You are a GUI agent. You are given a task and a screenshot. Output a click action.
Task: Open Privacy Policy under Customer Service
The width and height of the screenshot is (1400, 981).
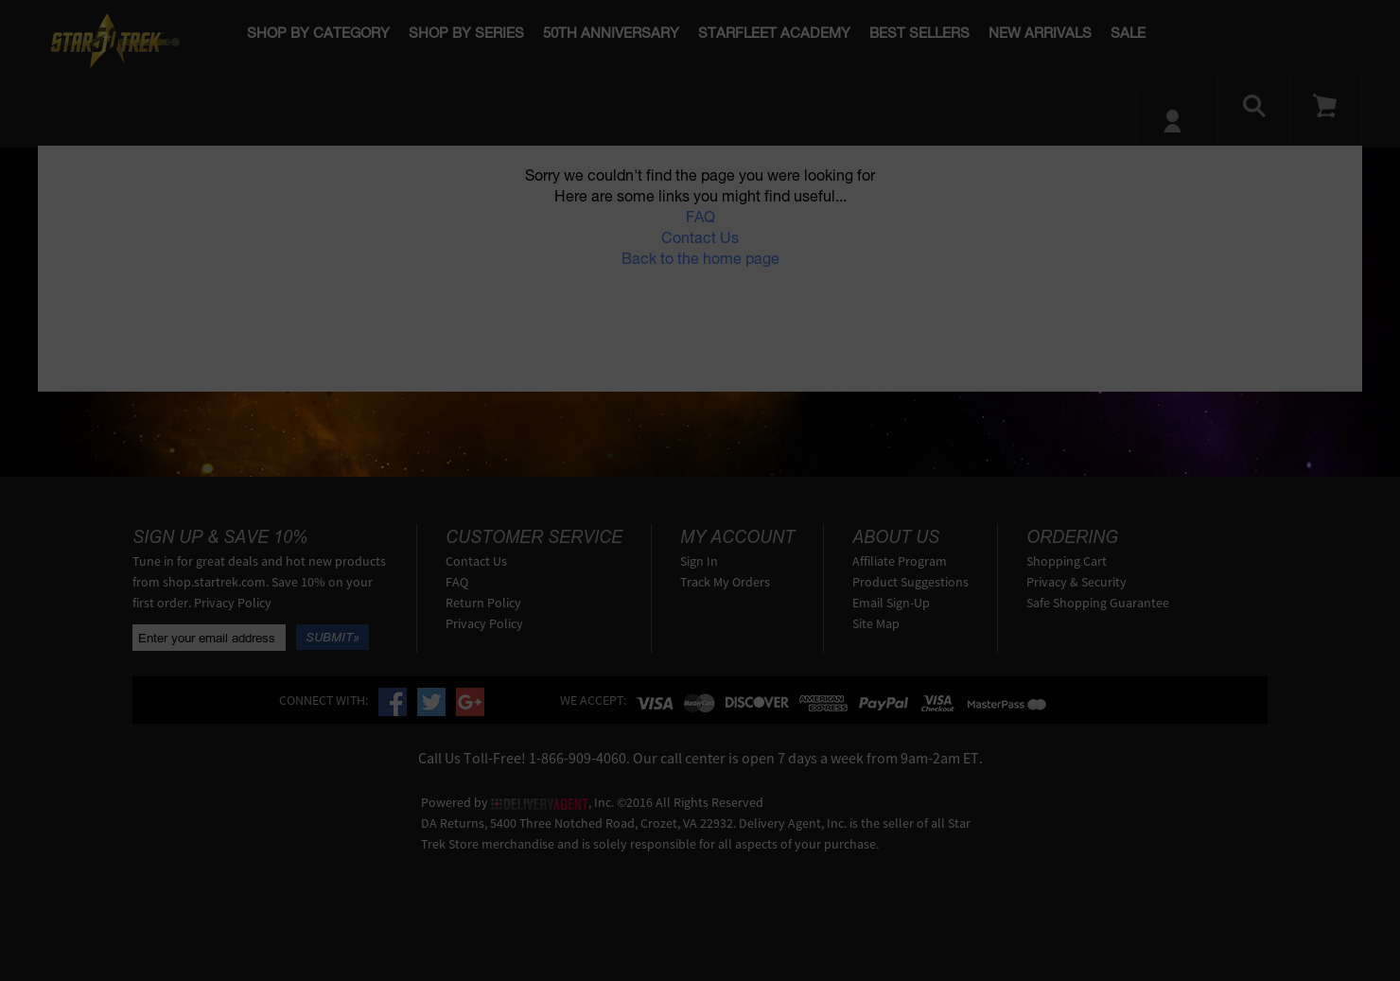point(483,623)
